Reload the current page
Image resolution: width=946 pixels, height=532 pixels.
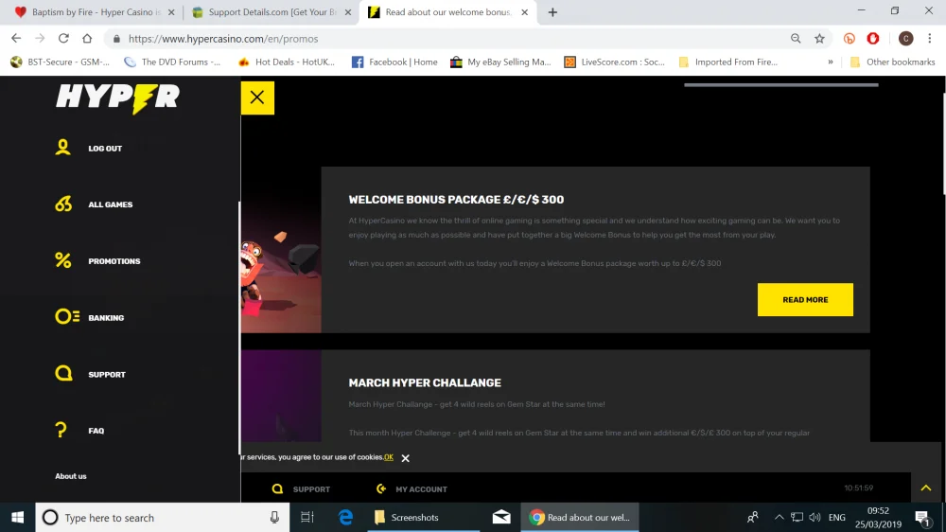click(x=63, y=38)
